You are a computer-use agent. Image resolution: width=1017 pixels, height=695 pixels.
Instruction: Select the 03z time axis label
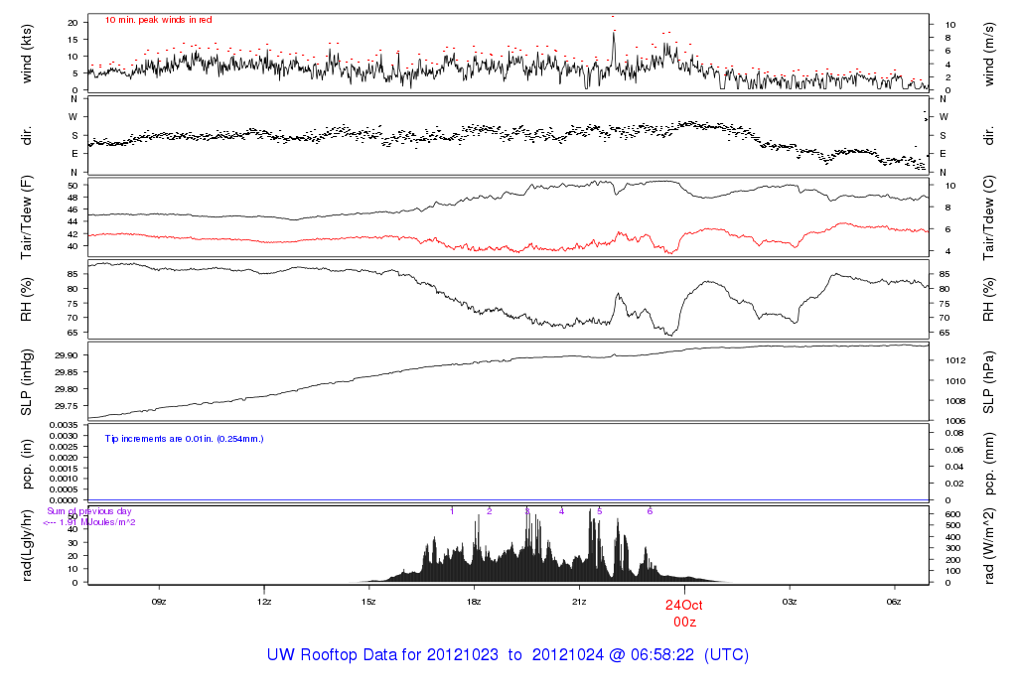(x=789, y=602)
